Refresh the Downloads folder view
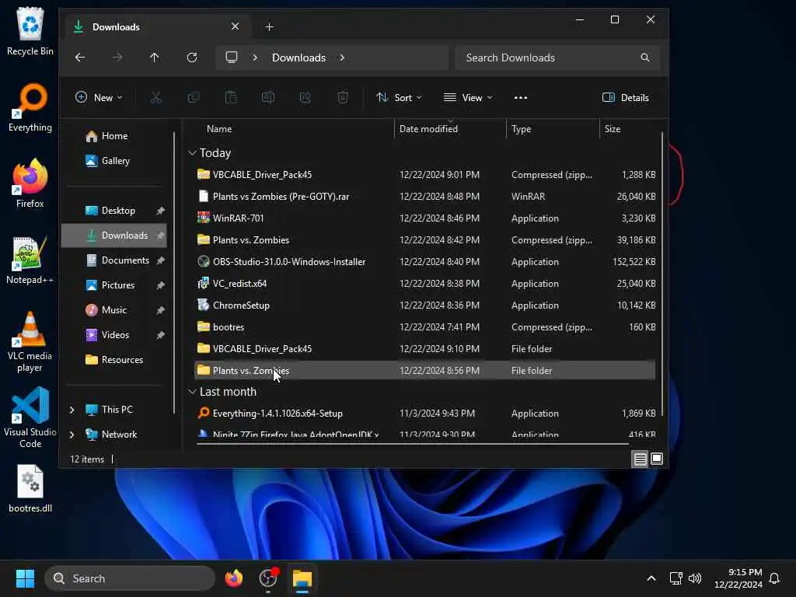The image size is (796, 597). tap(192, 58)
